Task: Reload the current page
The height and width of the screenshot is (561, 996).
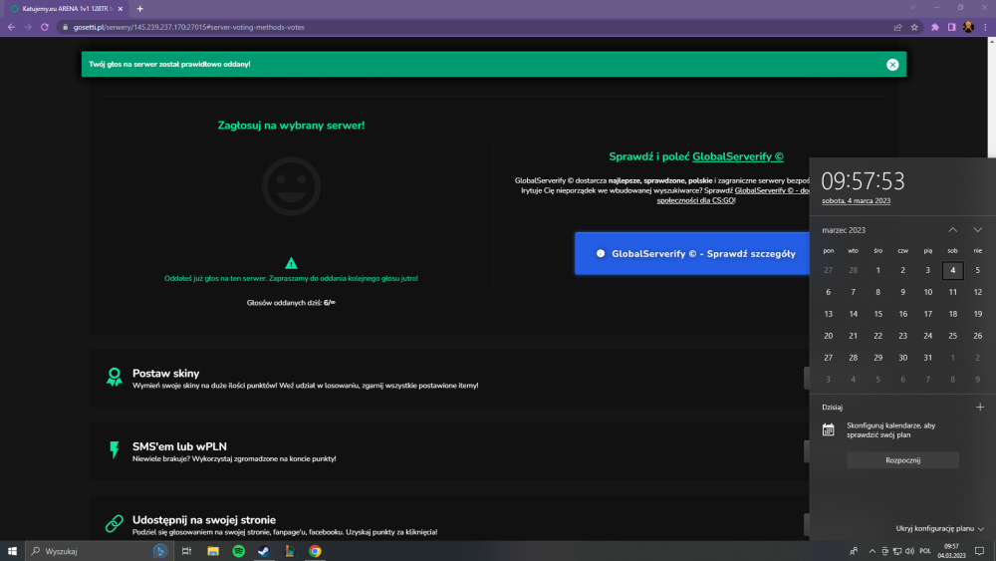Action: [45, 27]
